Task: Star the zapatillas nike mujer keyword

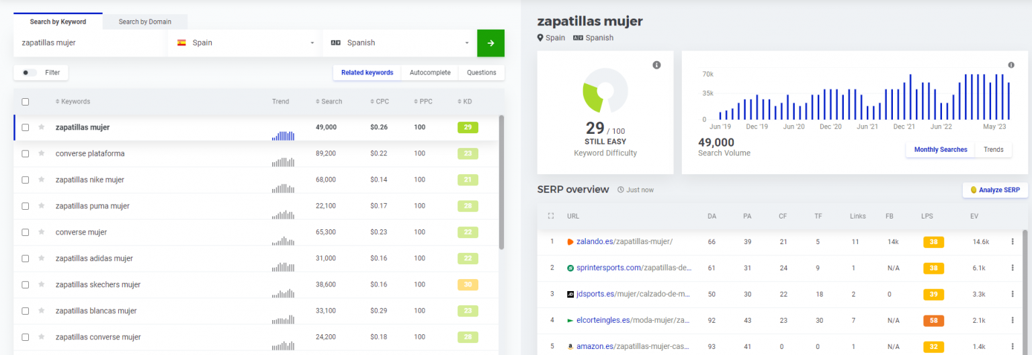Action: point(42,180)
